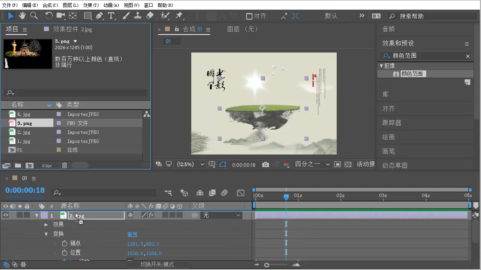Viewport: 481px width, 270px height.
Task: Select the Puppet Pin tool
Action: pos(179,15)
